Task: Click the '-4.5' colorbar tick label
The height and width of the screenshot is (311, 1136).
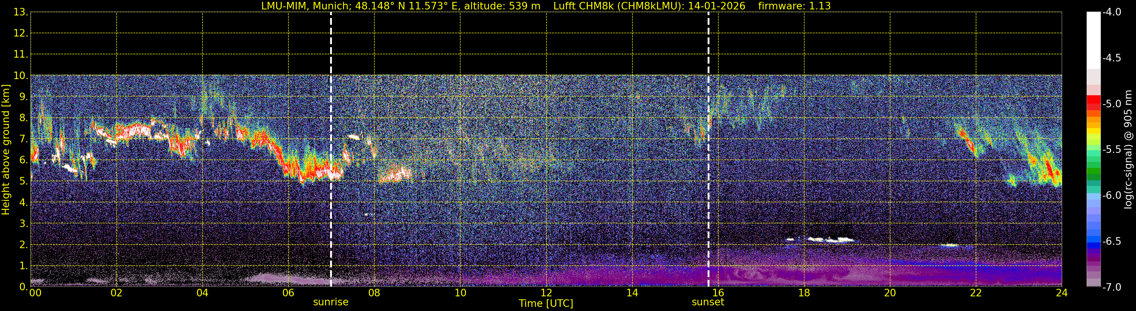Action: coord(1111,58)
